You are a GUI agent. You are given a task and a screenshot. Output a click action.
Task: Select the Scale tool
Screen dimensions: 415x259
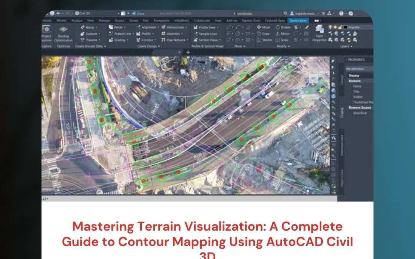point(282,40)
